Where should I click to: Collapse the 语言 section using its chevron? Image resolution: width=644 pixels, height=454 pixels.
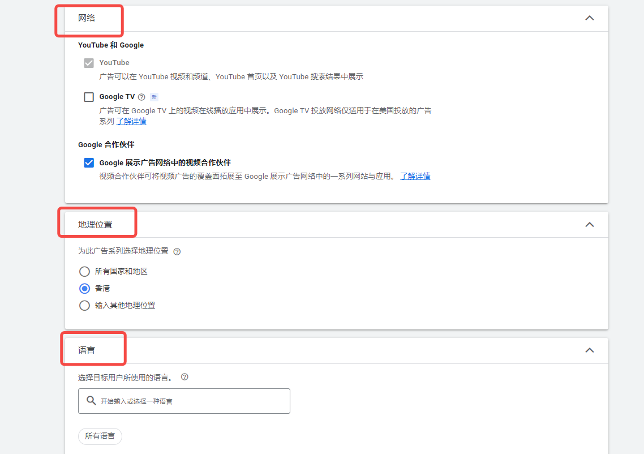point(589,350)
